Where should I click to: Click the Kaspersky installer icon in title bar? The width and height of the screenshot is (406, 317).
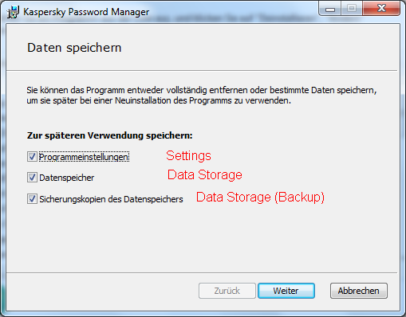point(13,12)
